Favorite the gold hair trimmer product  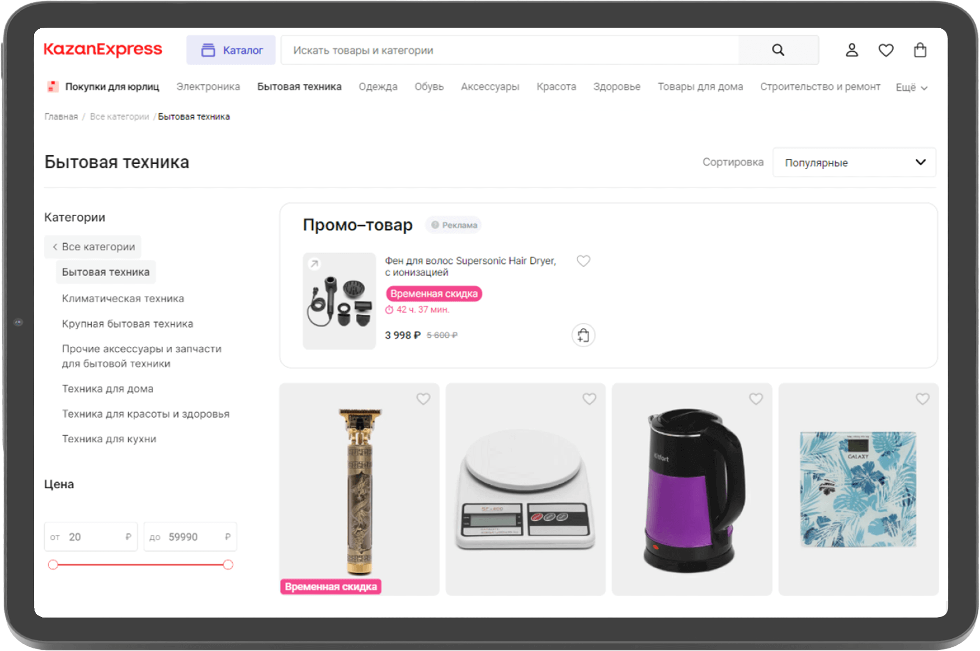[423, 399]
